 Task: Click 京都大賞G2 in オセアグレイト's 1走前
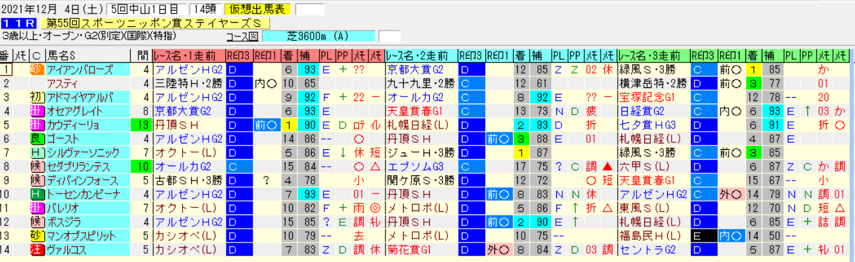click(x=183, y=110)
